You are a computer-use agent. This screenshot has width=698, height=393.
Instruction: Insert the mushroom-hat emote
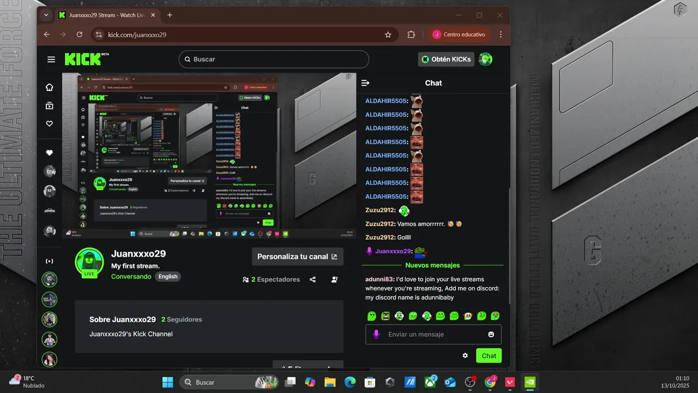(467, 315)
